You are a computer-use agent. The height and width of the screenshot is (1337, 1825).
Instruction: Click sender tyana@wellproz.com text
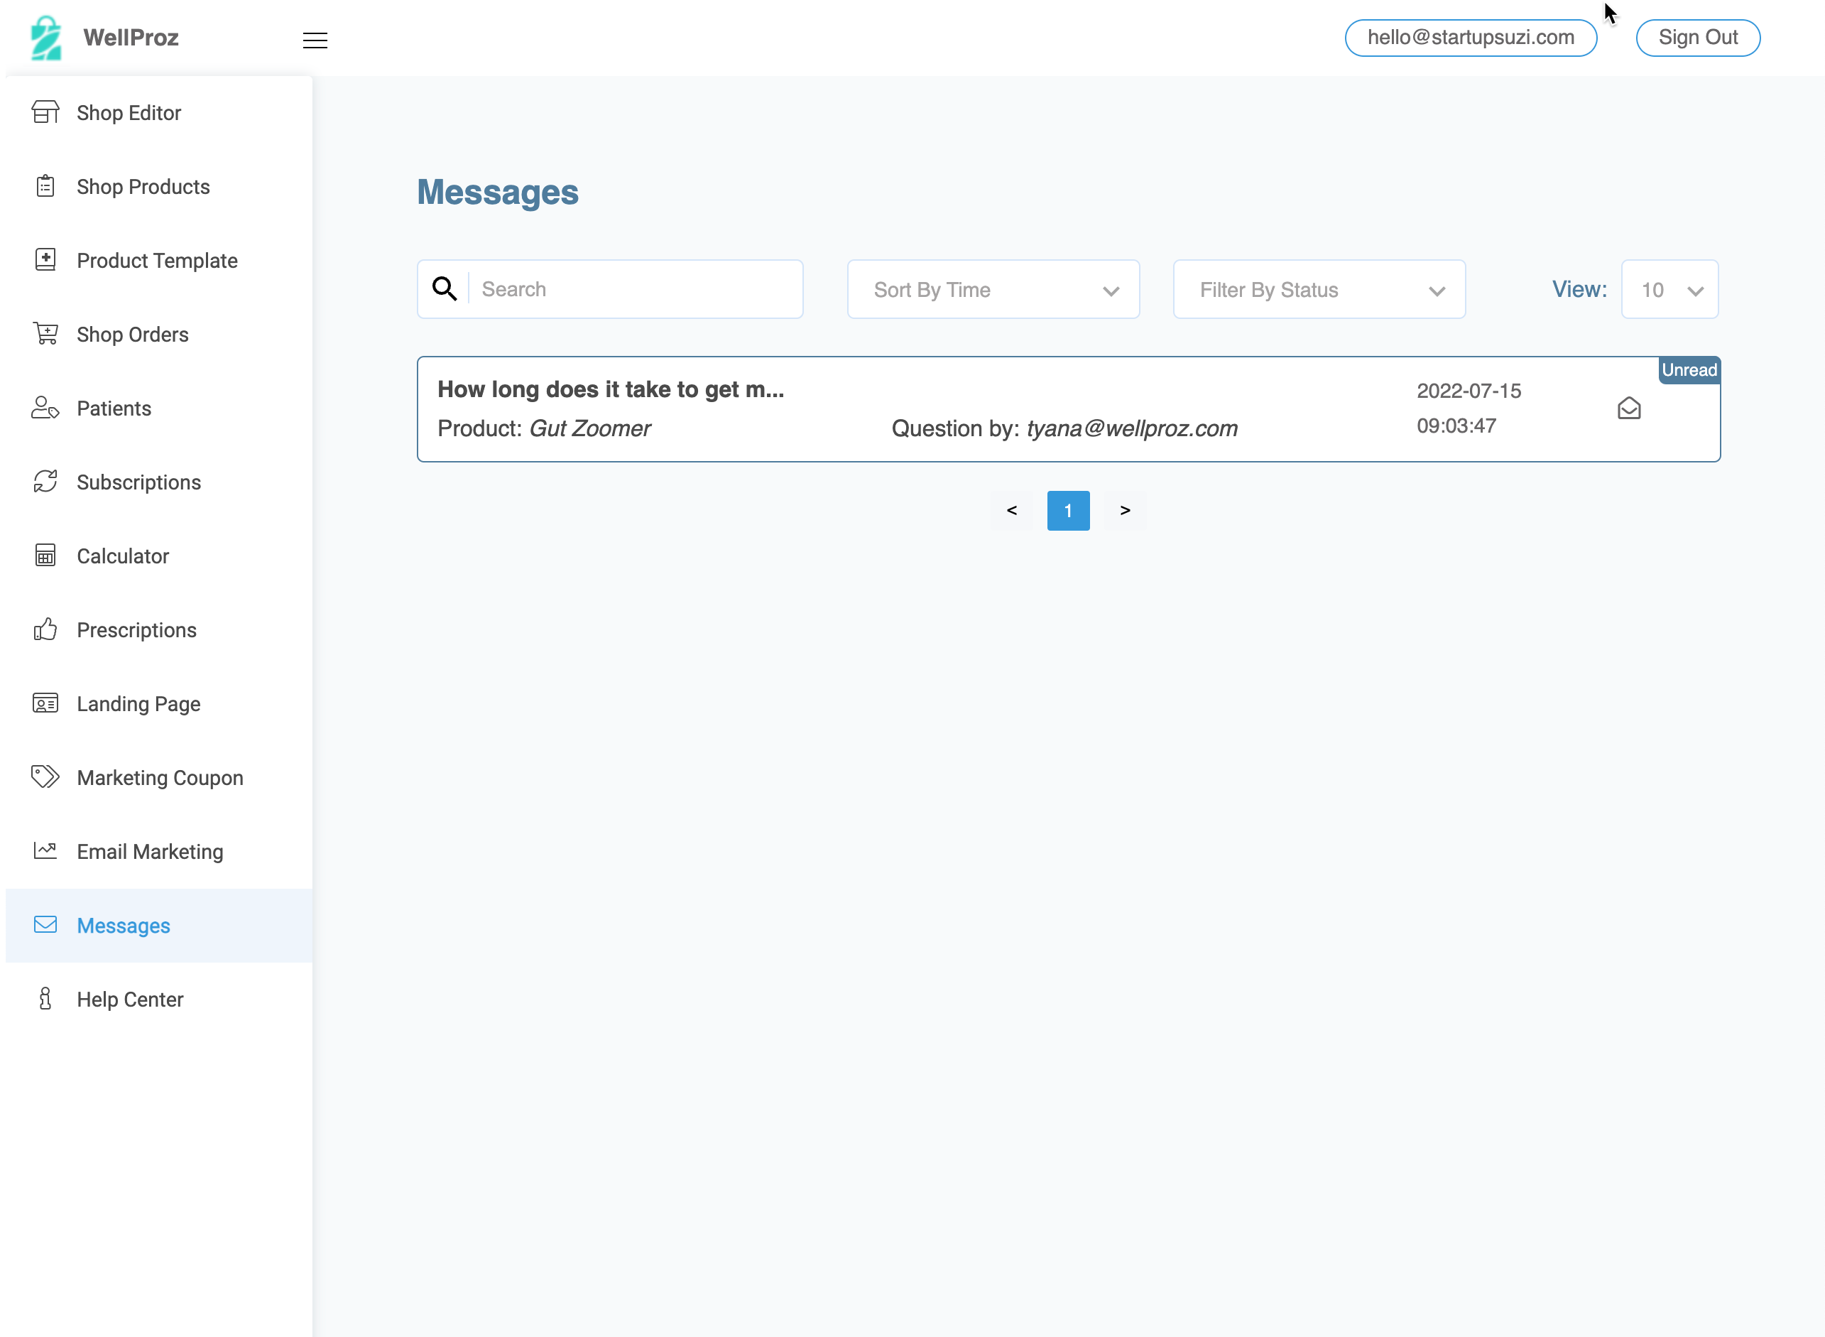click(x=1132, y=428)
